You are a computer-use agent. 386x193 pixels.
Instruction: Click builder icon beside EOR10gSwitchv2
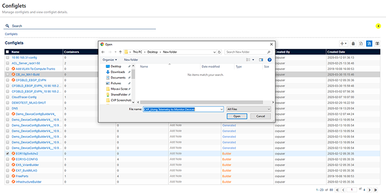point(13,153)
